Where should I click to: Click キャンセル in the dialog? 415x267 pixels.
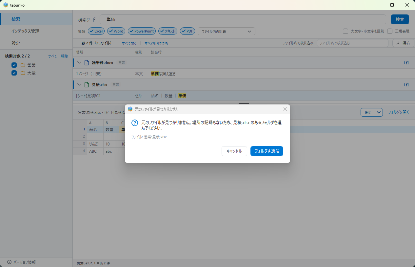tap(234, 151)
